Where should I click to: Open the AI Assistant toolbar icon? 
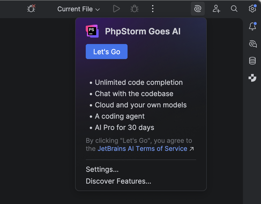click(x=197, y=9)
